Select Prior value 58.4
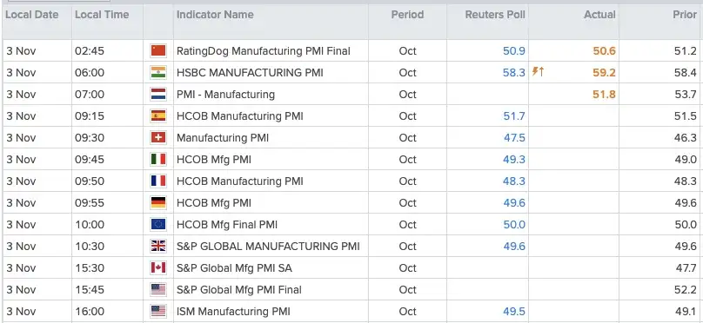The image size is (703, 323). pyautogui.click(x=686, y=72)
